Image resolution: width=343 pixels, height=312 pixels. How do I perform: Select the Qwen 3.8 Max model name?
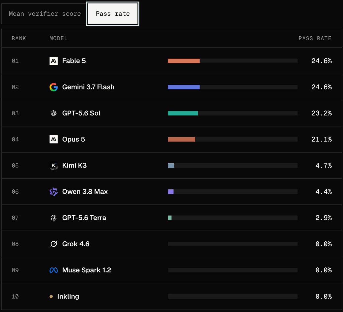(85, 192)
